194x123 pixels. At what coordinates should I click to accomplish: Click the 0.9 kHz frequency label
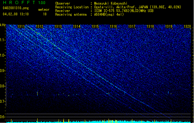3,71
